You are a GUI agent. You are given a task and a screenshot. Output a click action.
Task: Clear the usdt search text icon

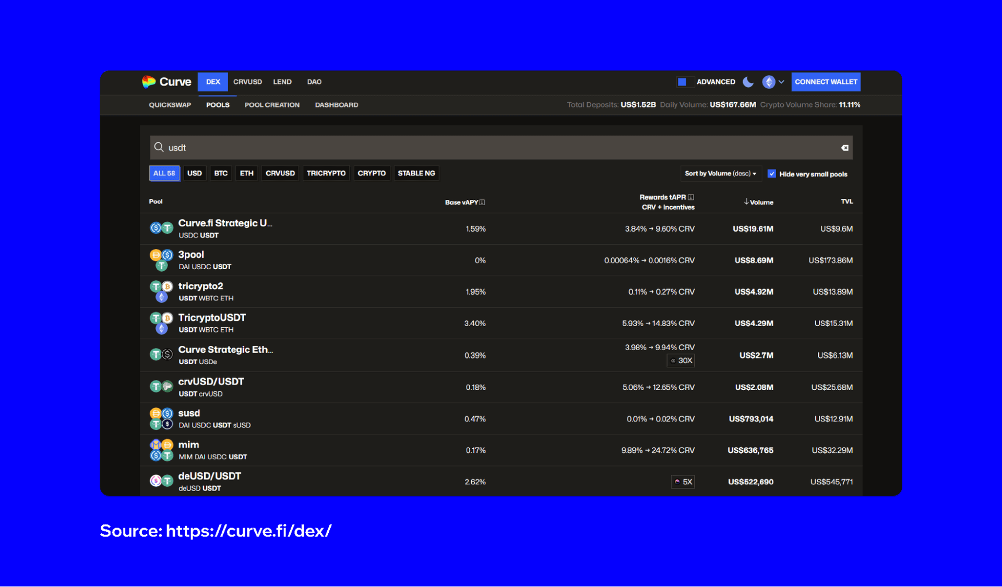tap(844, 148)
